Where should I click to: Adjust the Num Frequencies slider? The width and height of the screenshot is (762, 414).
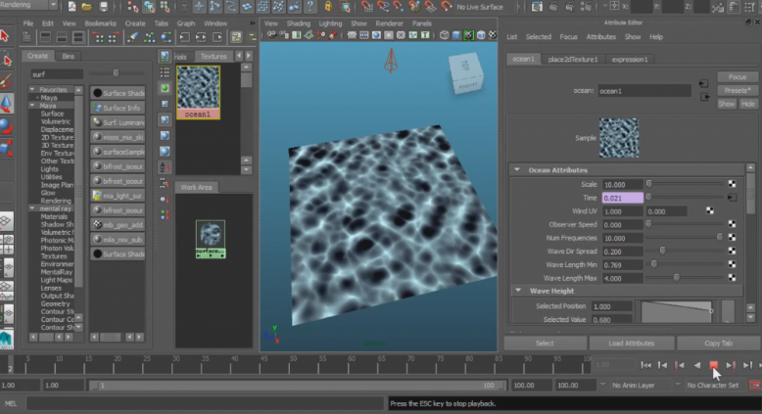click(x=720, y=237)
